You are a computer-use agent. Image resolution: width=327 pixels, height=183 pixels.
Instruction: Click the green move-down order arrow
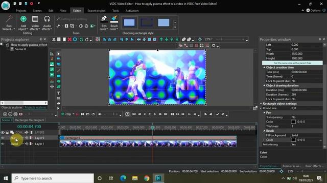point(167,40)
